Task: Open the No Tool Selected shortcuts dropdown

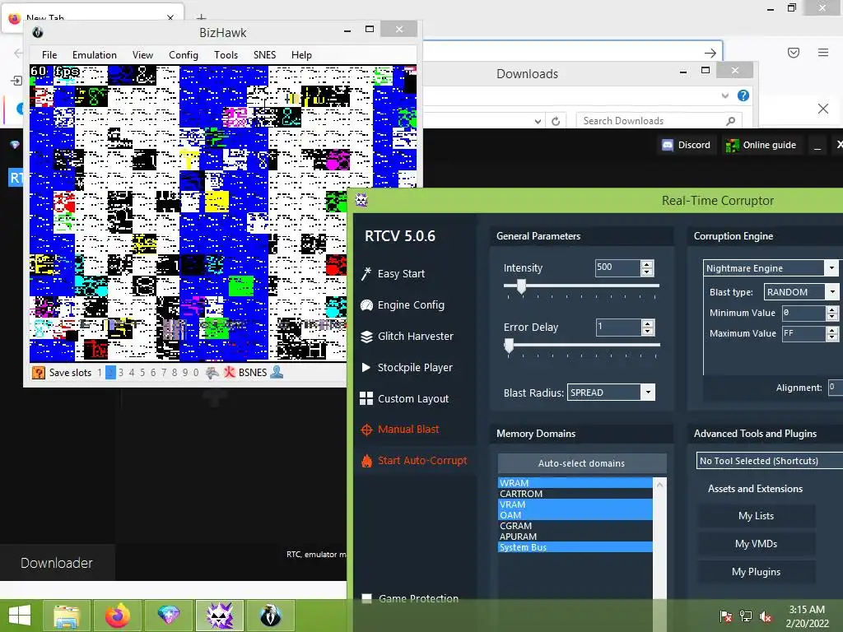Action: pyautogui.click(x=770, y=461)
